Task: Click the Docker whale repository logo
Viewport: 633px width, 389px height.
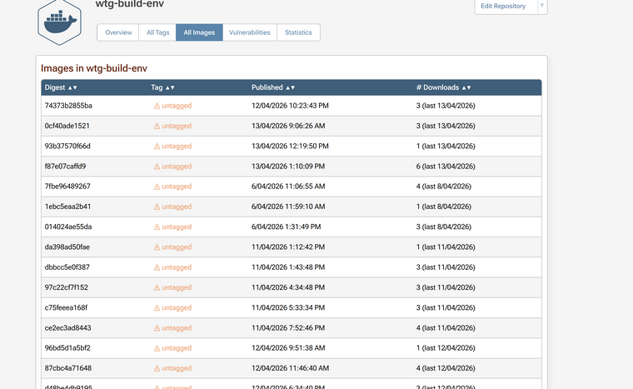Action: (59, 22)
